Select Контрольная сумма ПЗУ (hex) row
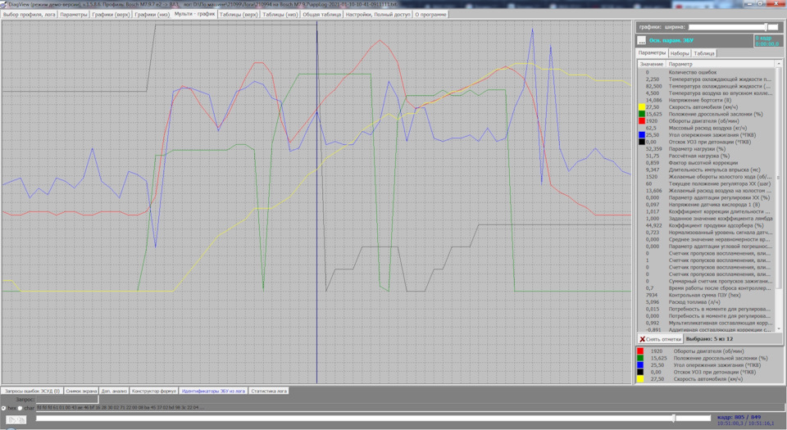This screenshot has width=787, height=430. click(707, 295)
